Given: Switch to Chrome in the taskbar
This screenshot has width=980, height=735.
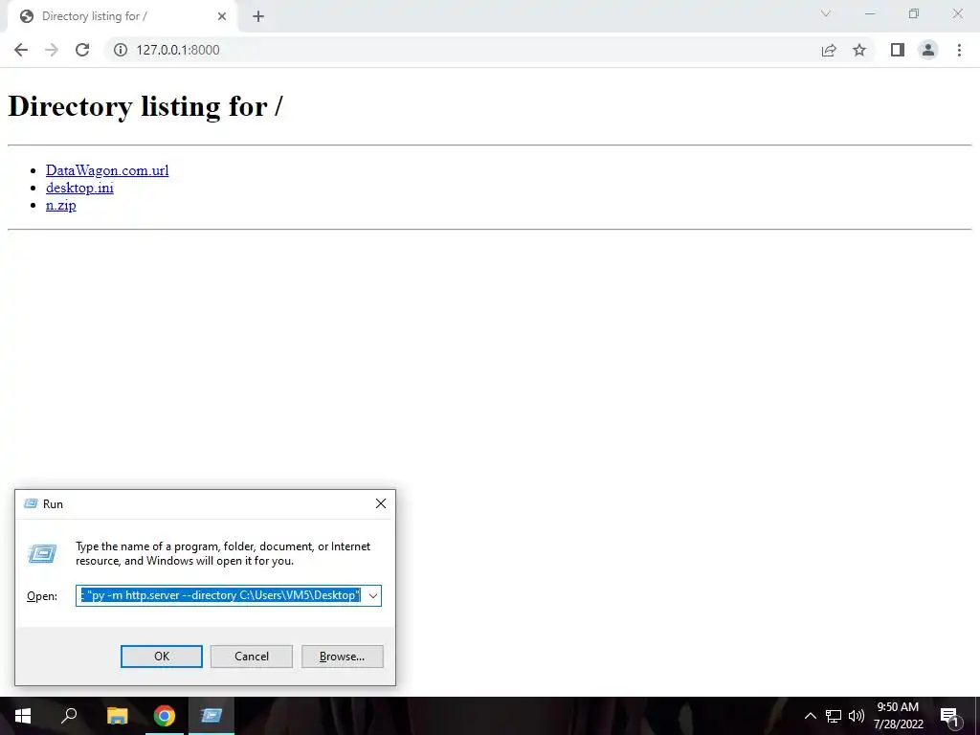Looking at the screenshot, I should [x=165, y=716].
